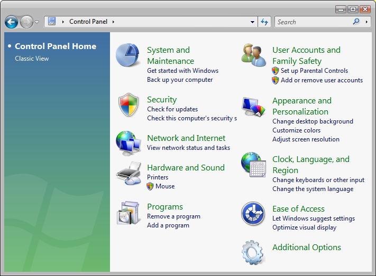Switch to Classic View
The height and width of the screenshot is (276, 376).
tap(32, 59)
